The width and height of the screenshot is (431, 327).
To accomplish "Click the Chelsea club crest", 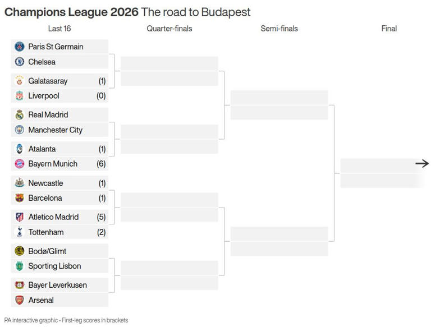I will [20, 62].
